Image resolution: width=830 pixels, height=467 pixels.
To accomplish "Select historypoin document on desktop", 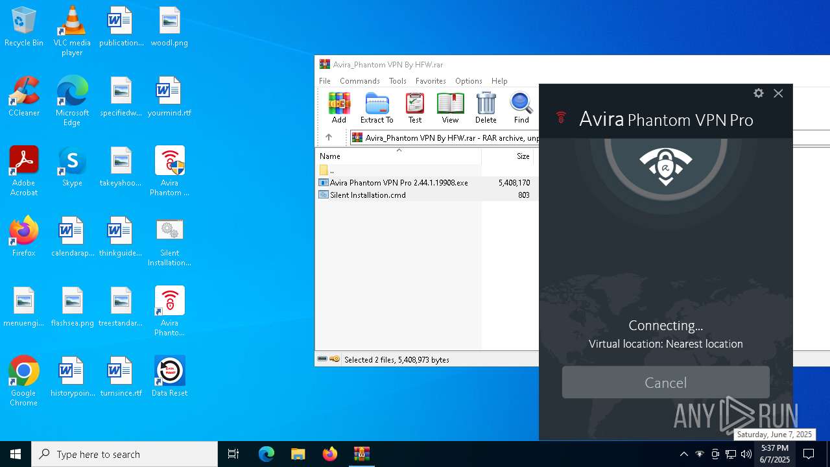I will point(72,377).
